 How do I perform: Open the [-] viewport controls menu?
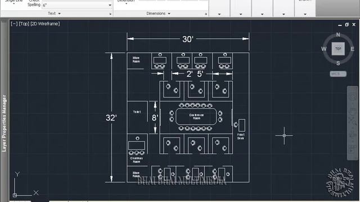[14, 24]
